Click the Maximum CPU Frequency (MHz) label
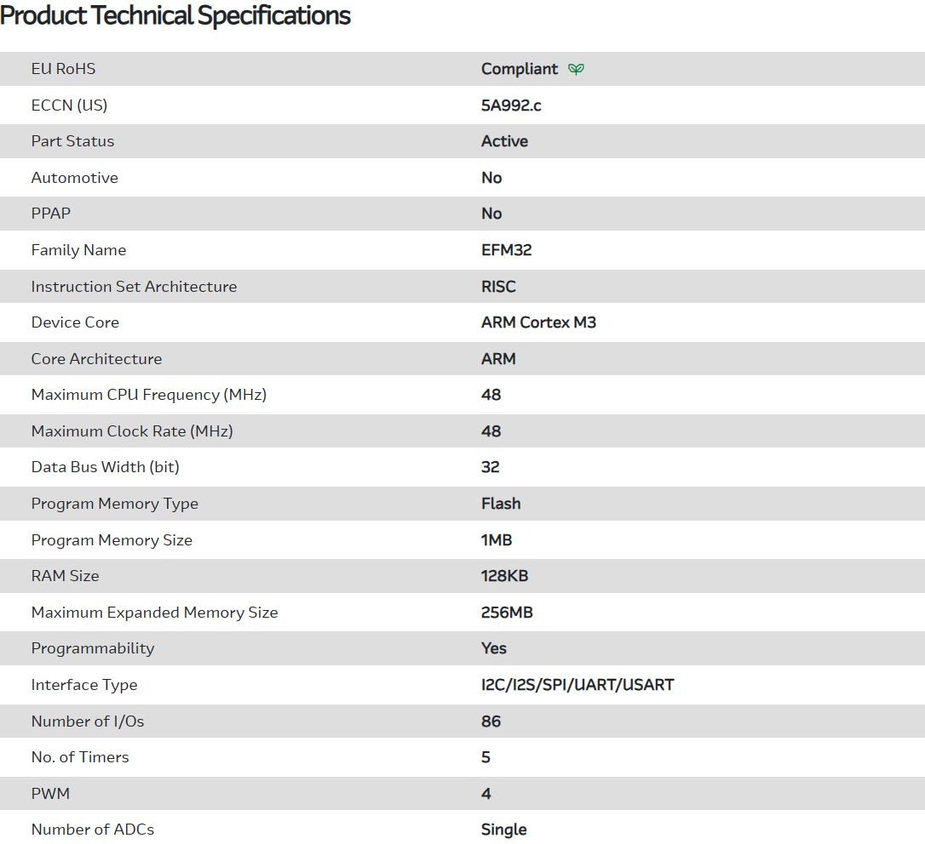The image size is (925, 844). (x=149, y=395)
